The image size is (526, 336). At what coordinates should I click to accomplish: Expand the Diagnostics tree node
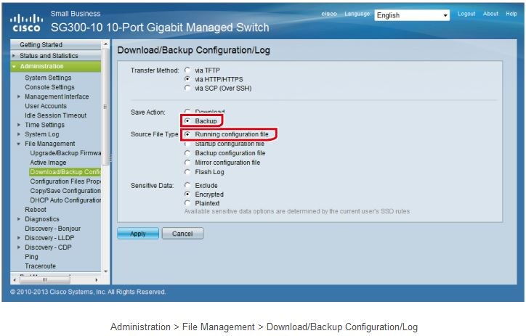19,219
